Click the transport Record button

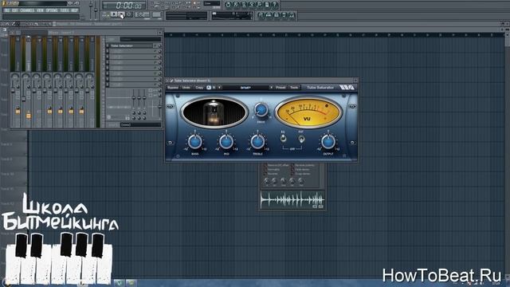click(129, 14)
